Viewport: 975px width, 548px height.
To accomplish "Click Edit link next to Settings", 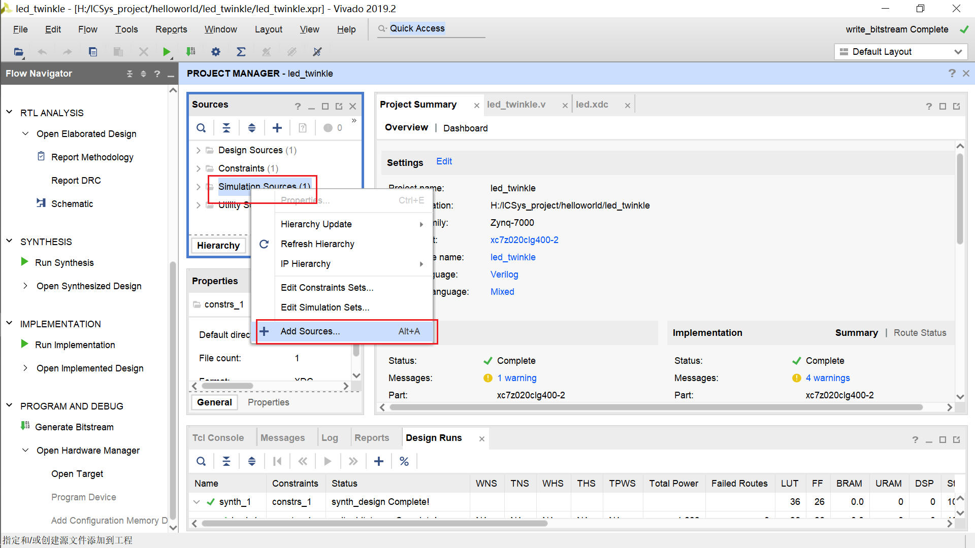I will click(x=444, y=161).
